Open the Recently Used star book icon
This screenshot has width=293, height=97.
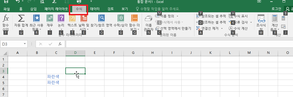coord(36,18)
